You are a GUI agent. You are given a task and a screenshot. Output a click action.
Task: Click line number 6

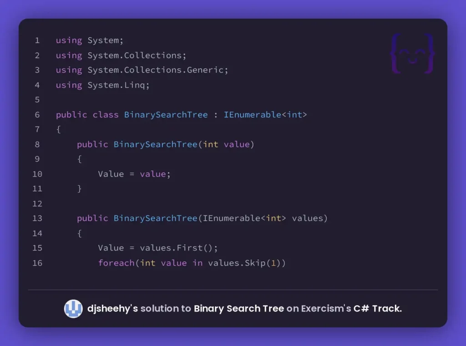point(37,115)
